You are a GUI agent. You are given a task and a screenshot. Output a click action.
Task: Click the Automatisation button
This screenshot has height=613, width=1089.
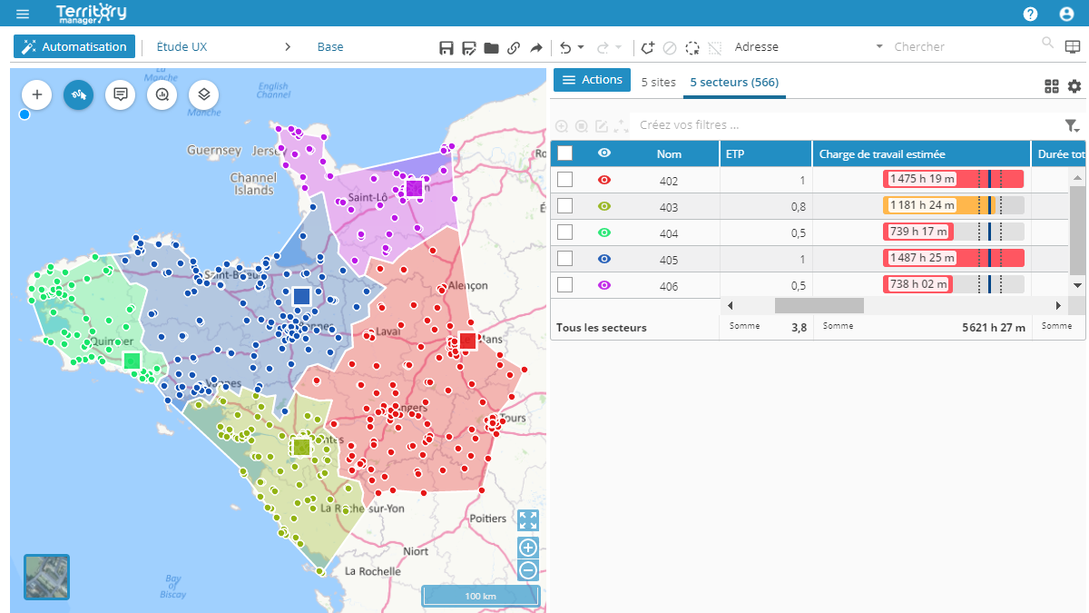coord(74,46)
